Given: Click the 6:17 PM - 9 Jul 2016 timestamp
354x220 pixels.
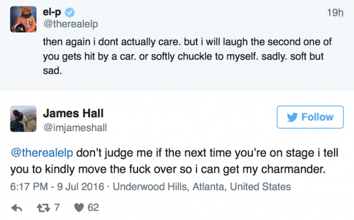Looking at the screenshot, I should pos(57,186).
